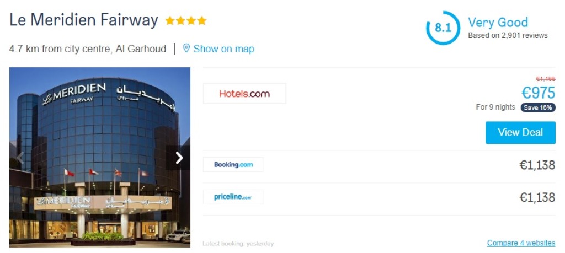Click the map pin location icon

[x=186, y=48]
